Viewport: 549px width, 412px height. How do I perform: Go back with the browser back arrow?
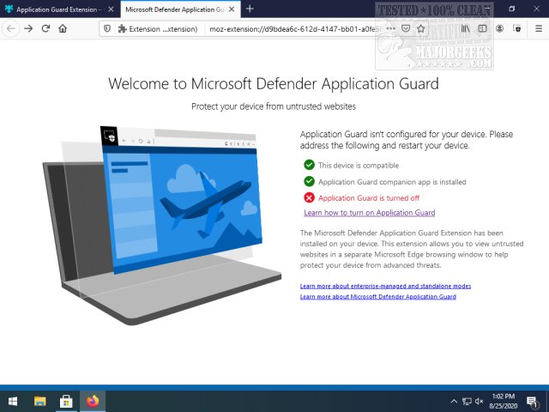coord(11,28)
